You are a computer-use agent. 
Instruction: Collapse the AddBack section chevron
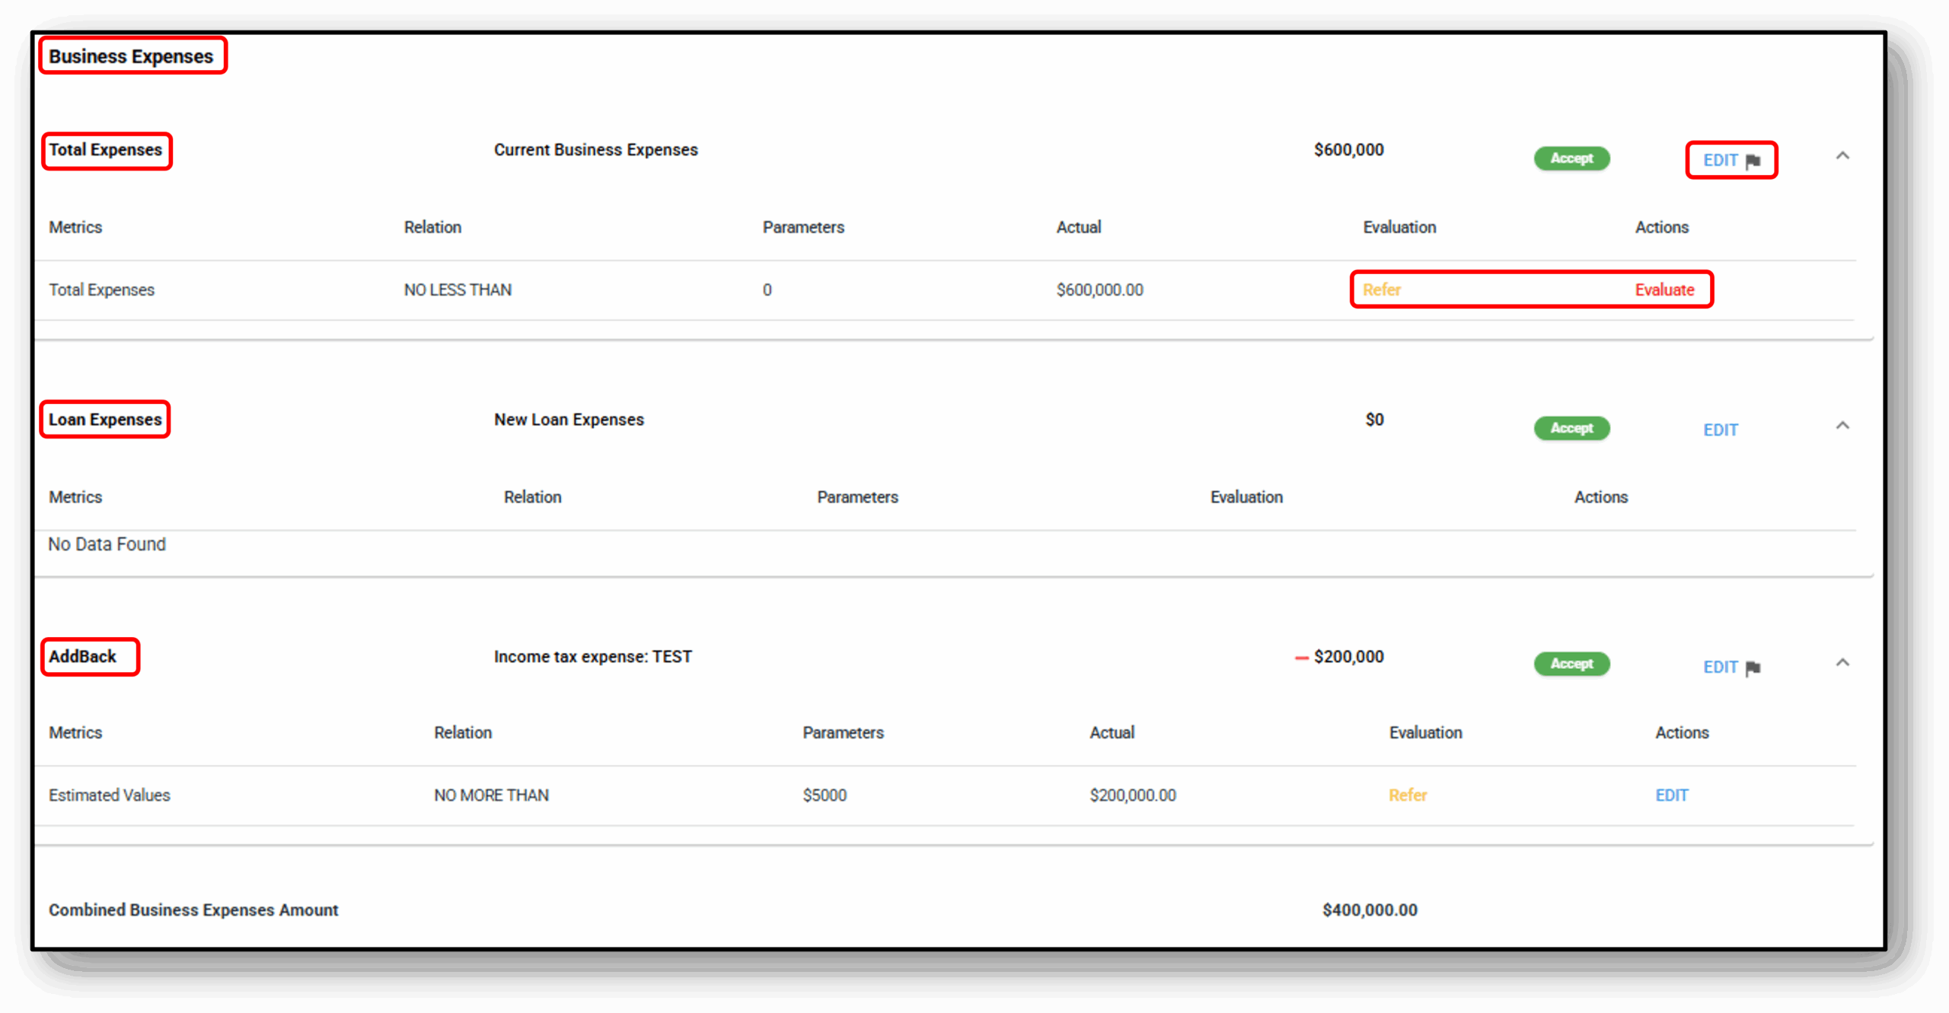(1842, 663)
